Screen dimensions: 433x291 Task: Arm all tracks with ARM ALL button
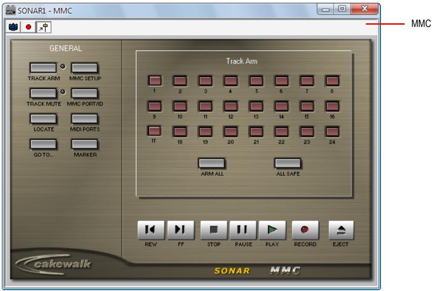click(212, 163)
